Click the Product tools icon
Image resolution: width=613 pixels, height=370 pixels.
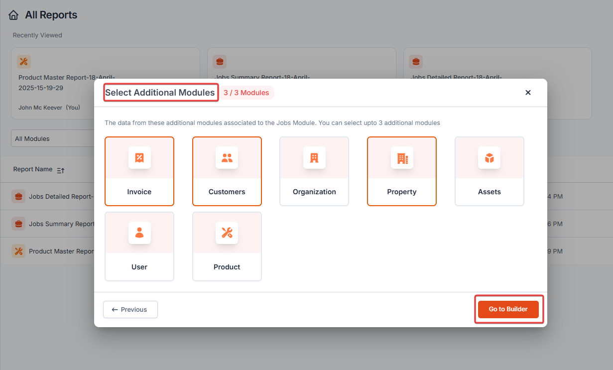[227, 233]
